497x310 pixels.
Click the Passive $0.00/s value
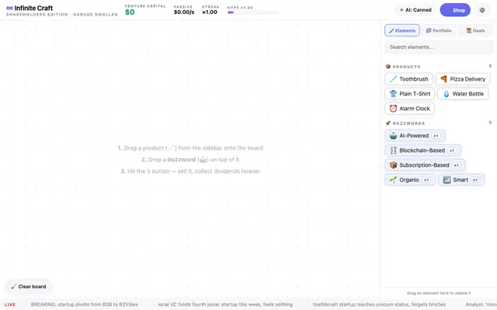click(184, 12)
